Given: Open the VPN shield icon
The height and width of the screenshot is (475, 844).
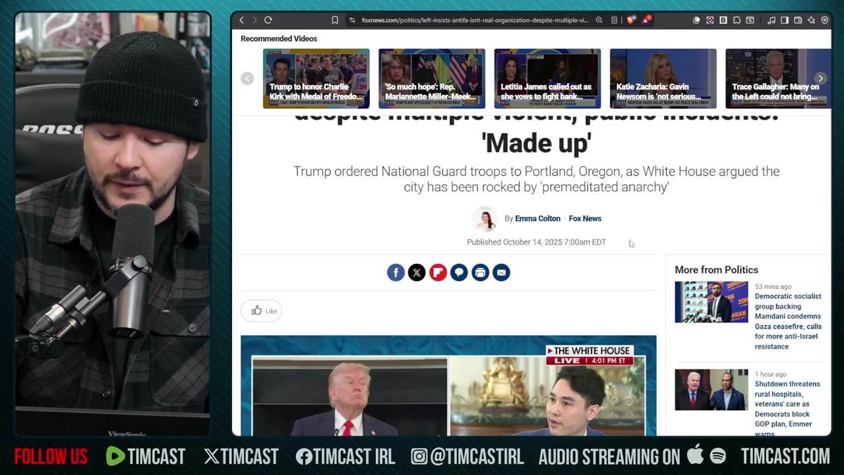Looking at the screenshot, I should click(824, 20).
